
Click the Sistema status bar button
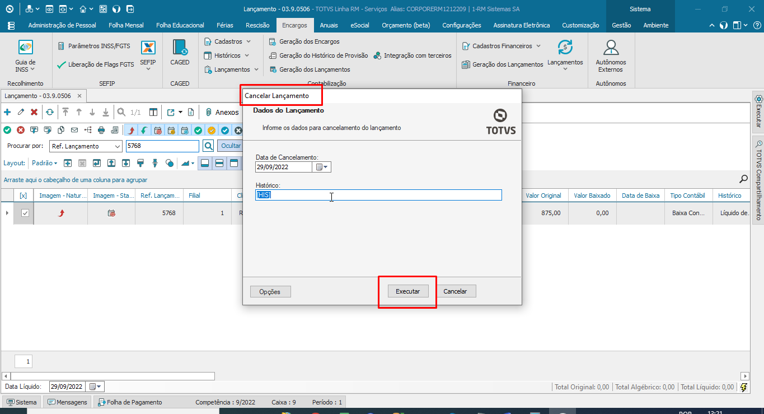point(21,402)
